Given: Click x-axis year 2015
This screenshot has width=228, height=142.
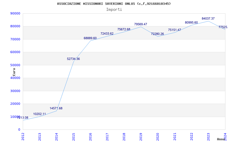Looking at the screenshot, I should coord(74,137).
